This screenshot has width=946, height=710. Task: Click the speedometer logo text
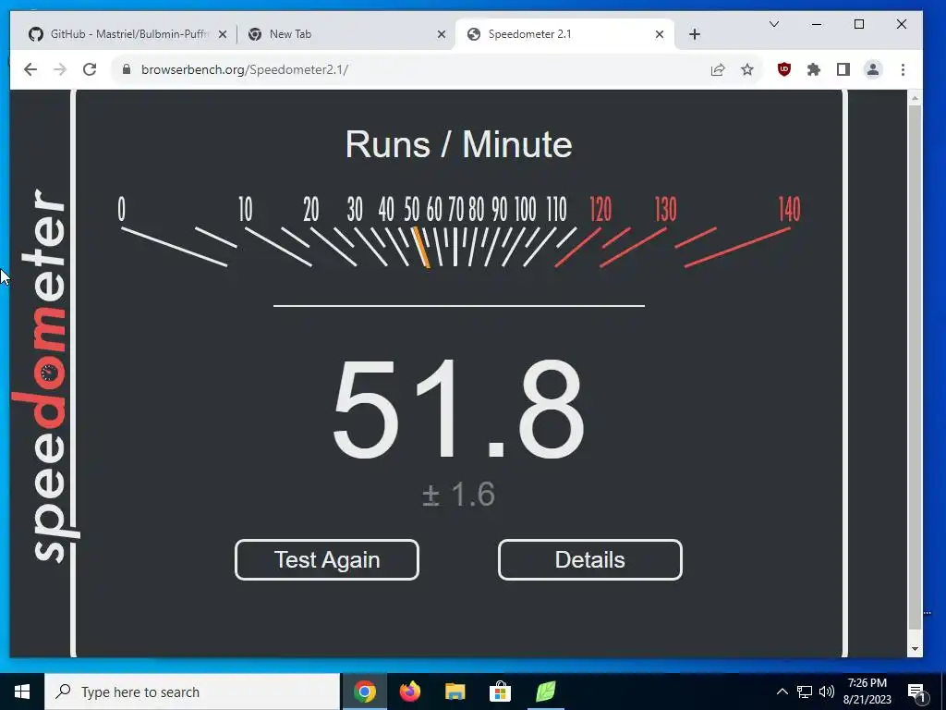[46, 375]
